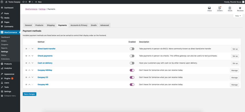245x112 pixels.
Task: Open Products in the sidebar
Action: [10, 64]
